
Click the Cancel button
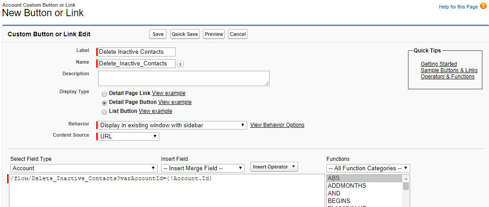[238, 34]
